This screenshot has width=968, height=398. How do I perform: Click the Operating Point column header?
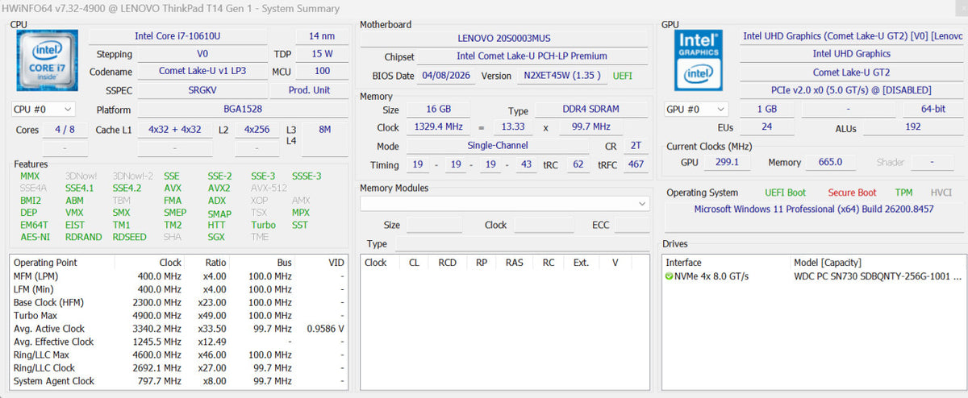(62, 263)
